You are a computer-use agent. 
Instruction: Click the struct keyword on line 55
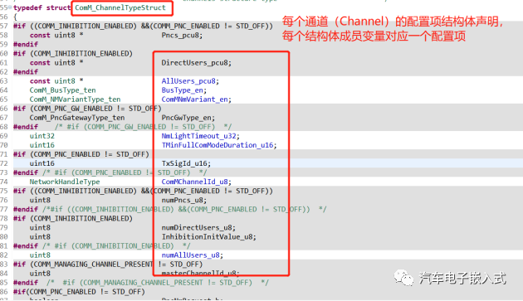pos(58,7)
